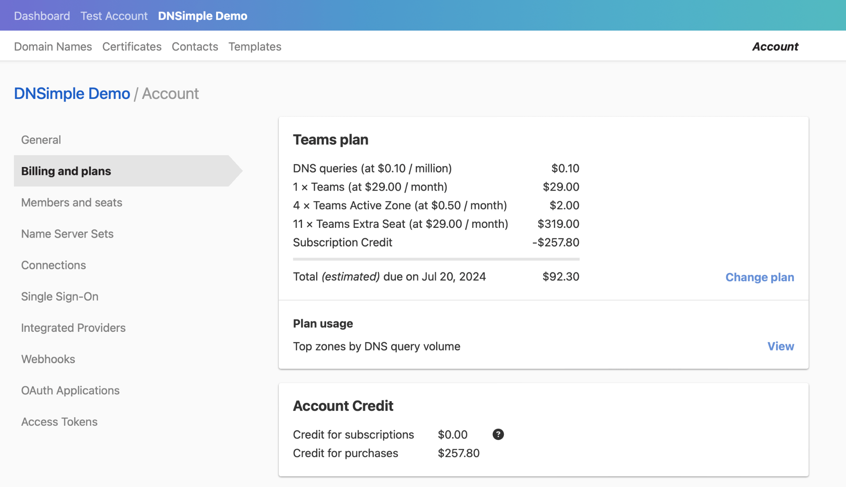Click the -$257.80 subscription credit amount

[556, 243]
